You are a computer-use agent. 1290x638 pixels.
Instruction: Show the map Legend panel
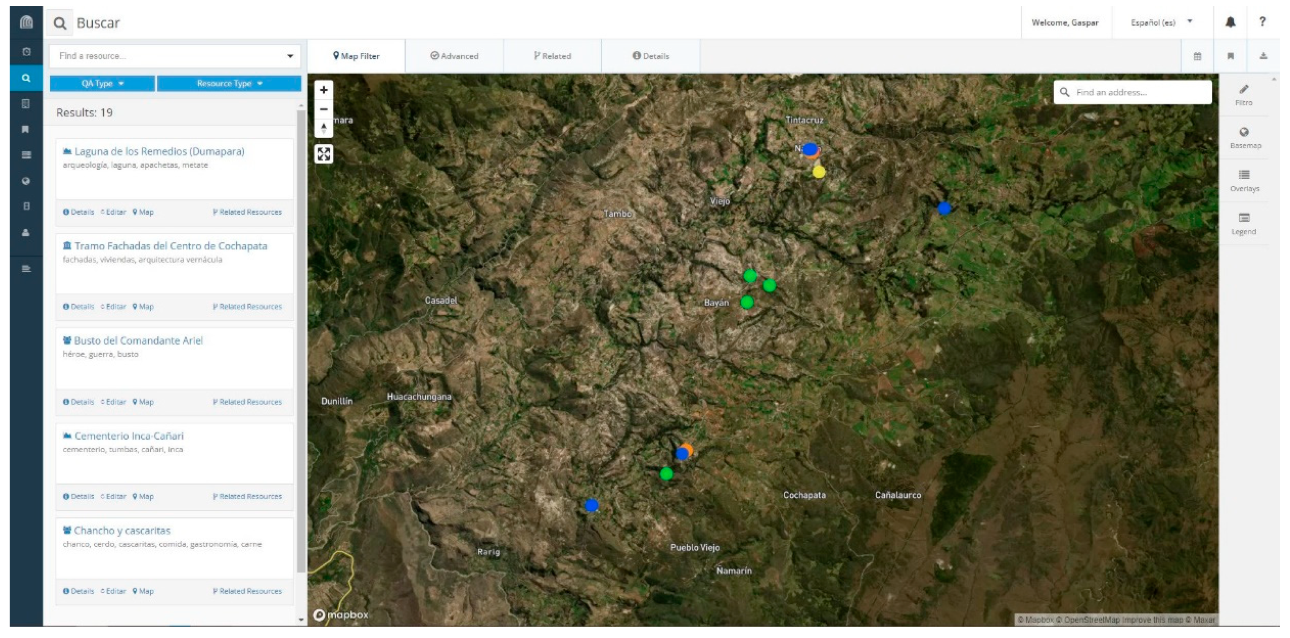tap(1244, 223)
